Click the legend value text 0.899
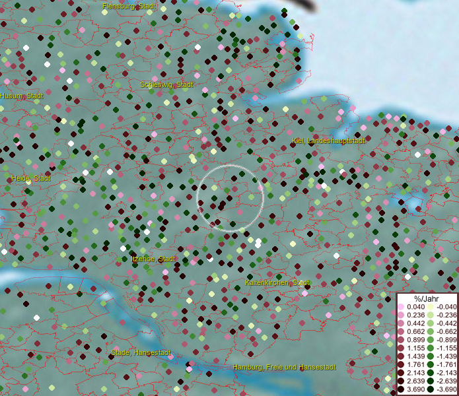Screen dimensions: 459x396 point(415,340)
